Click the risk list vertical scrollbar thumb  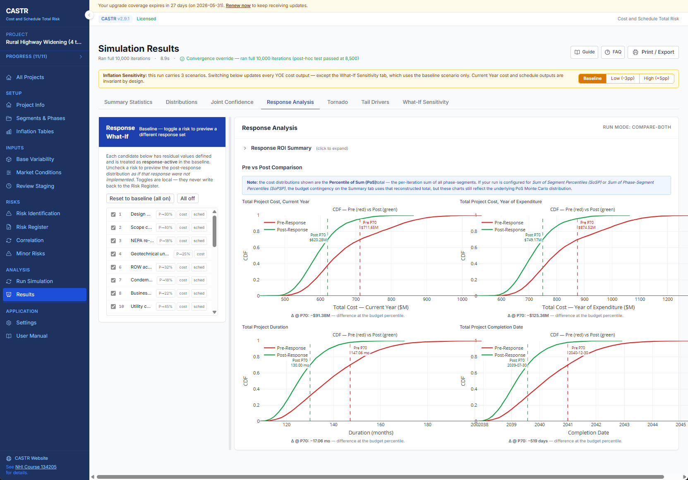click(x=214, y=231)
